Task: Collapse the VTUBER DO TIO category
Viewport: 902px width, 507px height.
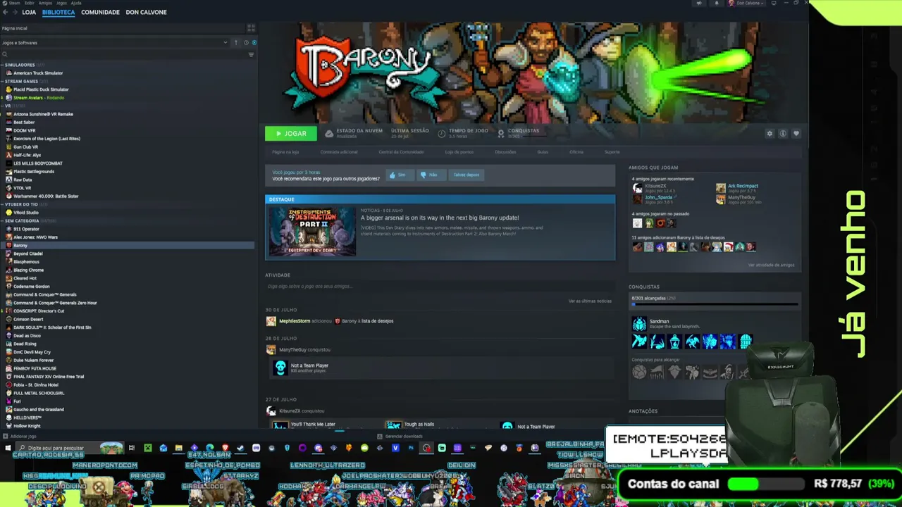Action: [2, 204]
